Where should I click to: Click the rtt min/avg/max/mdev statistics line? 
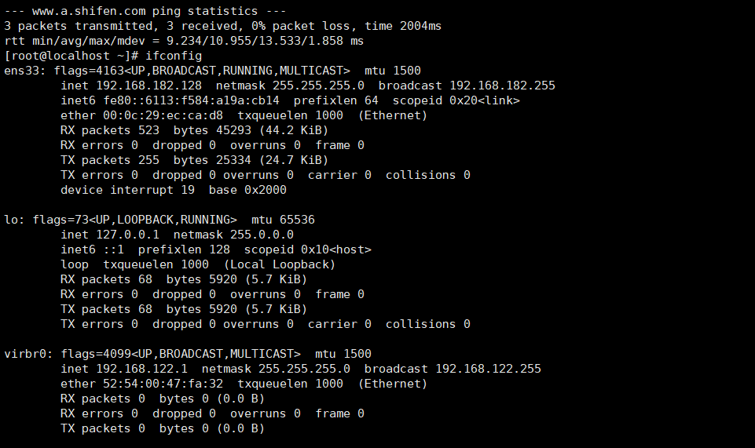184,41
